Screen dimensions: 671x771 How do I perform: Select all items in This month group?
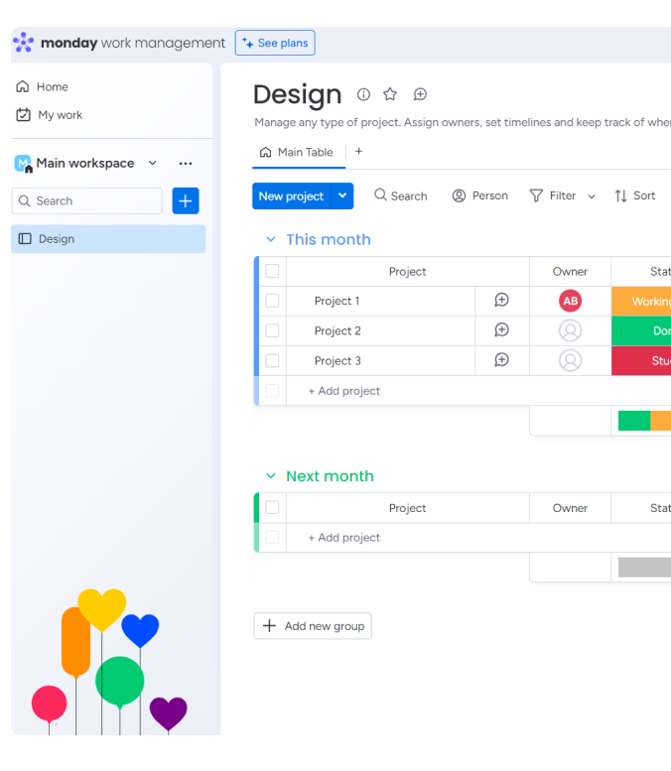click(272, 271)
